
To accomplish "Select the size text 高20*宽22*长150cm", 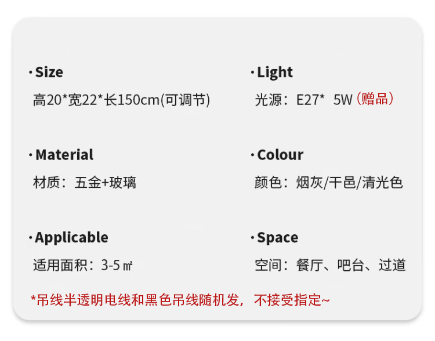I will tap(96, 100).
